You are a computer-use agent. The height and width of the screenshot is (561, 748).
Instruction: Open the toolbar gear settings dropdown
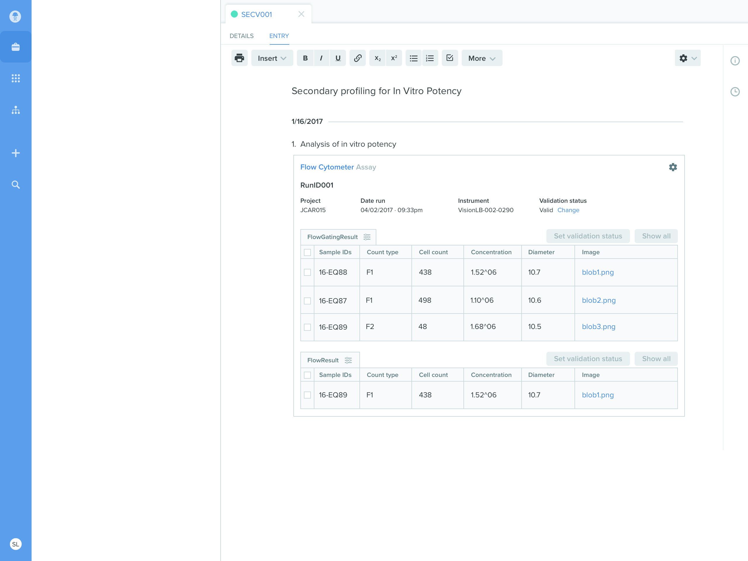[x=688, y=58]
